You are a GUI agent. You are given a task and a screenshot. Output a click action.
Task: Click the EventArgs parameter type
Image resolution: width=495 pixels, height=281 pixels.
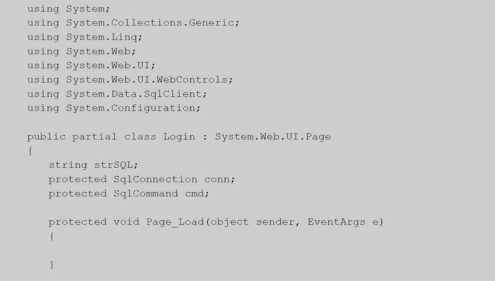[x=337, y=222]
